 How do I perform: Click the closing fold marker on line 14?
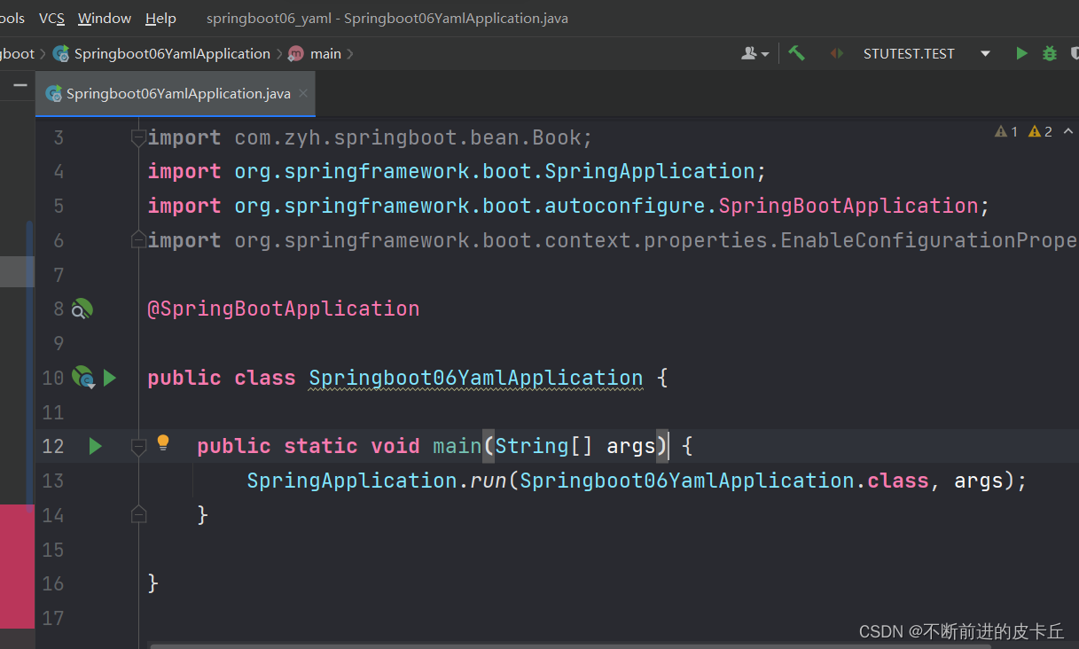point(138,514)
